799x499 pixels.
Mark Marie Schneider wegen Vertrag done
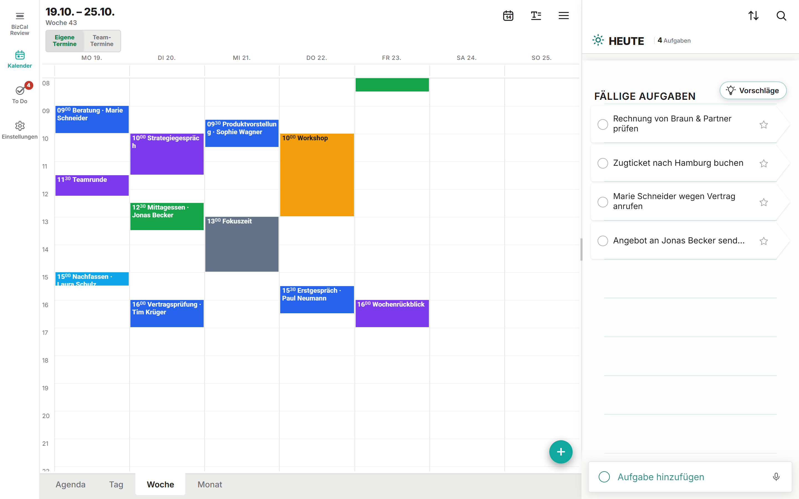click(x=603, y=202)
